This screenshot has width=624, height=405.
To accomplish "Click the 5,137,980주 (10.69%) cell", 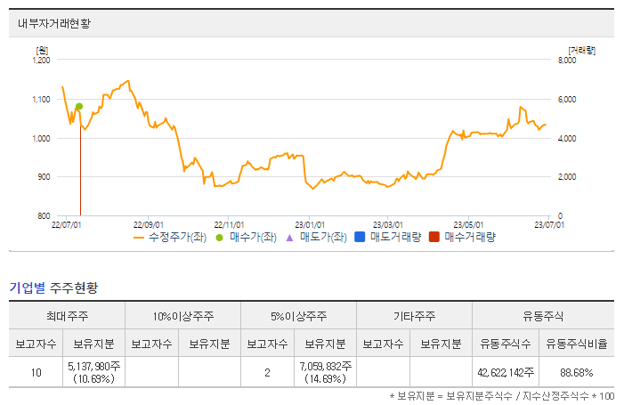I will pyautogui.click(x=94, y=372).
